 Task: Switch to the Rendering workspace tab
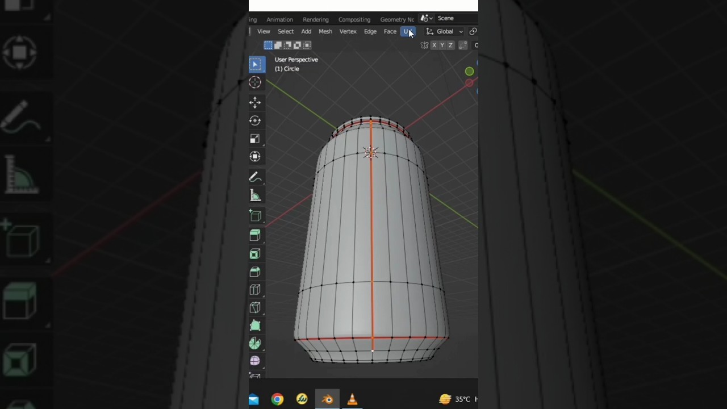[x=316, y=20]
